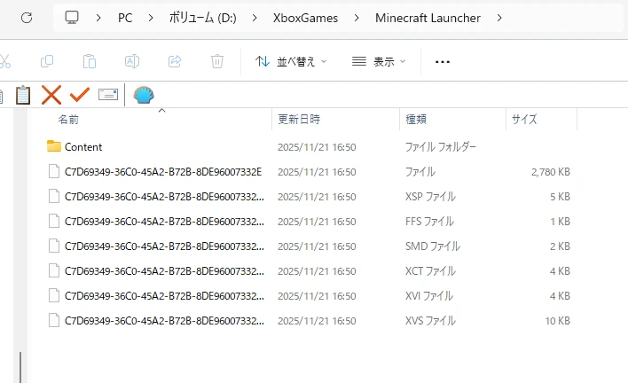Go to ボリューム (D:) in breadcrumb
Viewport: 628px width, 383px height.
202,18
